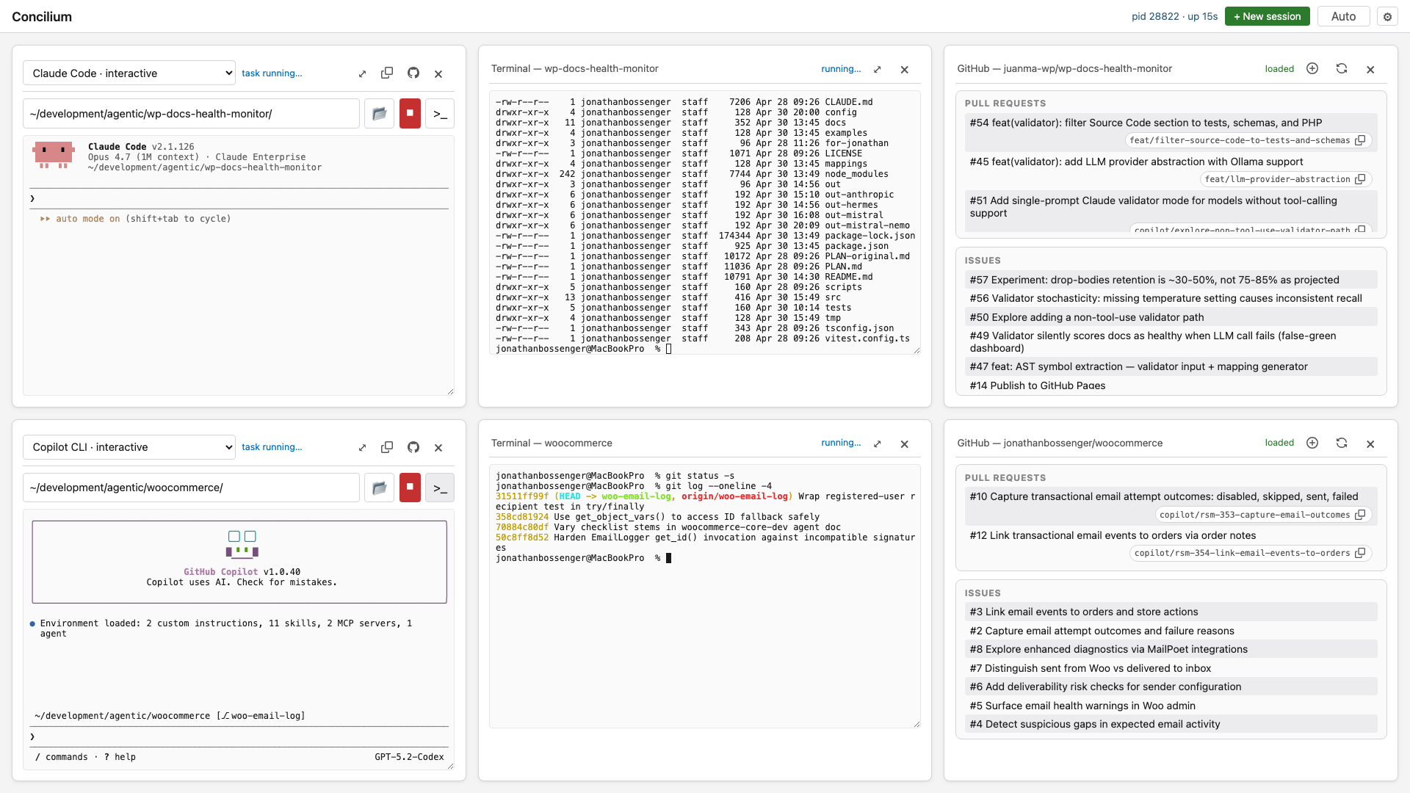Expand the Claude Code session panel

(362, 73)
